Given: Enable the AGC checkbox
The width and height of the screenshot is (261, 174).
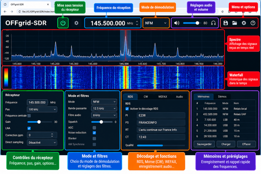Looking at the screenshot, I should 94,128.
